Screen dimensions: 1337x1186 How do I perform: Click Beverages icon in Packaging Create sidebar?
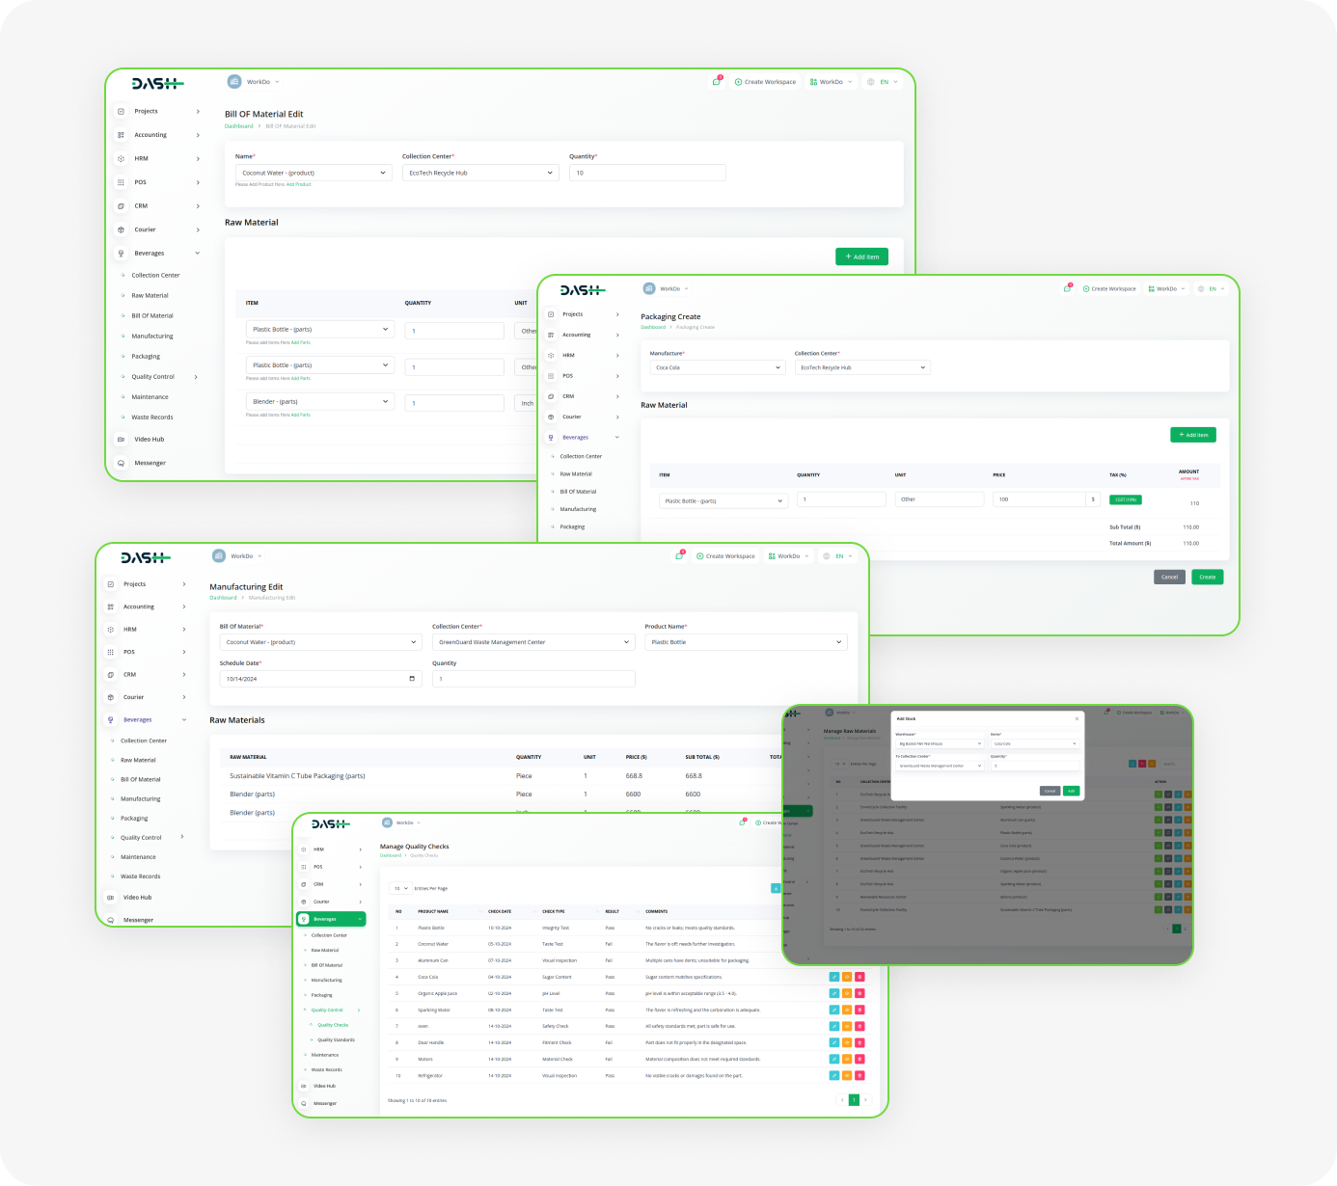[551, 438]
